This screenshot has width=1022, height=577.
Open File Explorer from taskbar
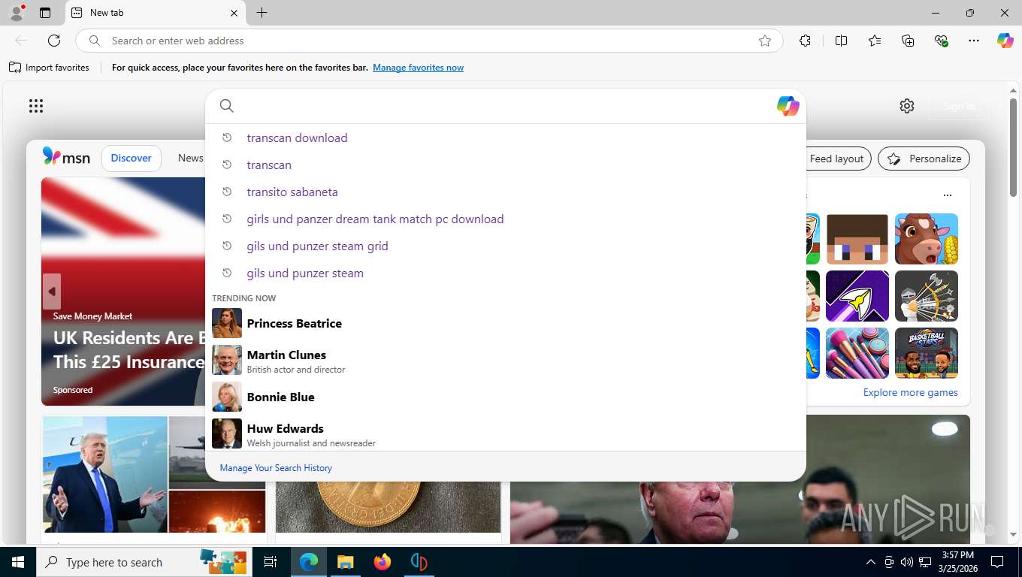click(345, 562)
